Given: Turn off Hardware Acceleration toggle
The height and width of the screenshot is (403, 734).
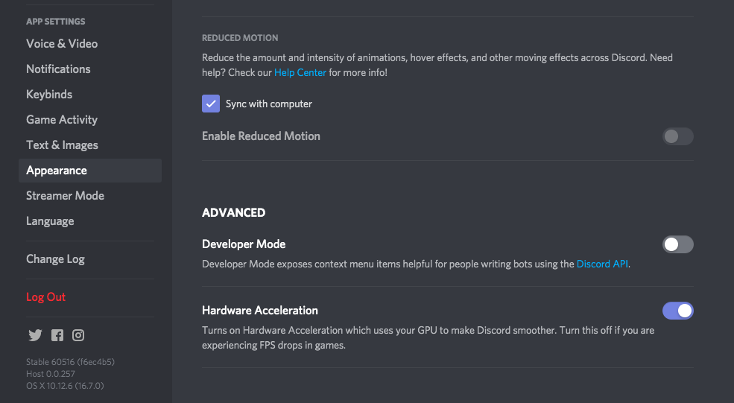Looking at the screenshot, I should (x=677, y=311).
